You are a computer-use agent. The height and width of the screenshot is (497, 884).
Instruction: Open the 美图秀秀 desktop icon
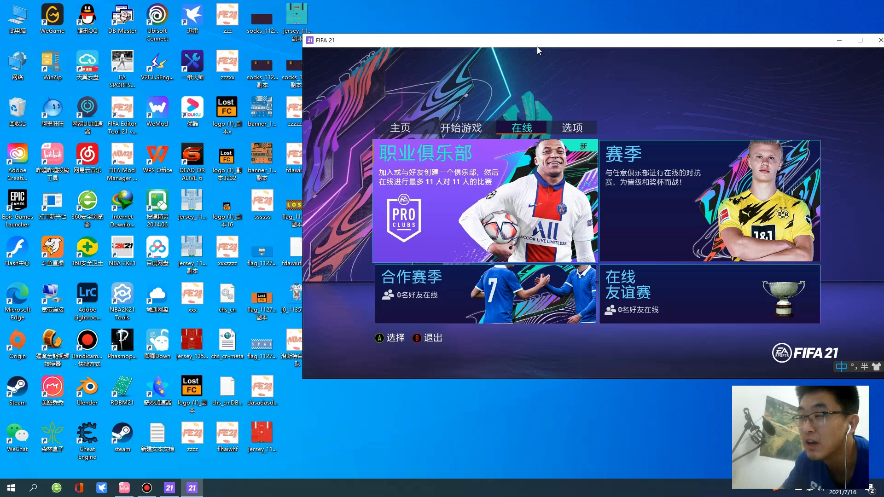click(52, 391)
